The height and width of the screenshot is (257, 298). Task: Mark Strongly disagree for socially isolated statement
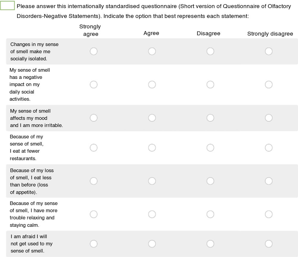268,51
